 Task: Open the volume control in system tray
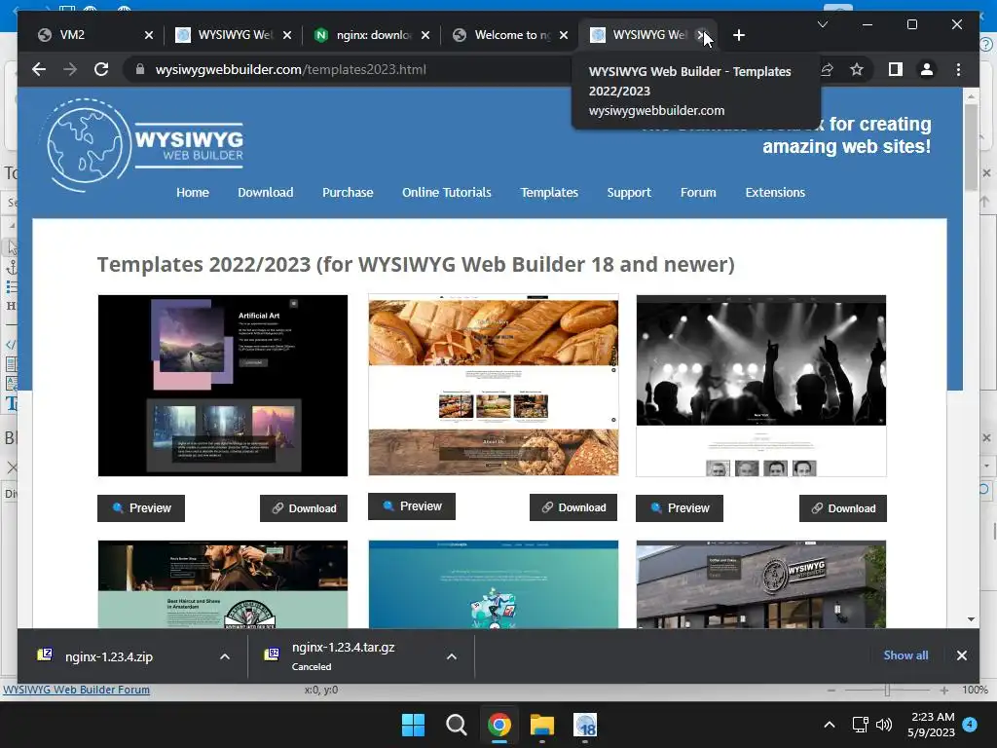(884, 725)
